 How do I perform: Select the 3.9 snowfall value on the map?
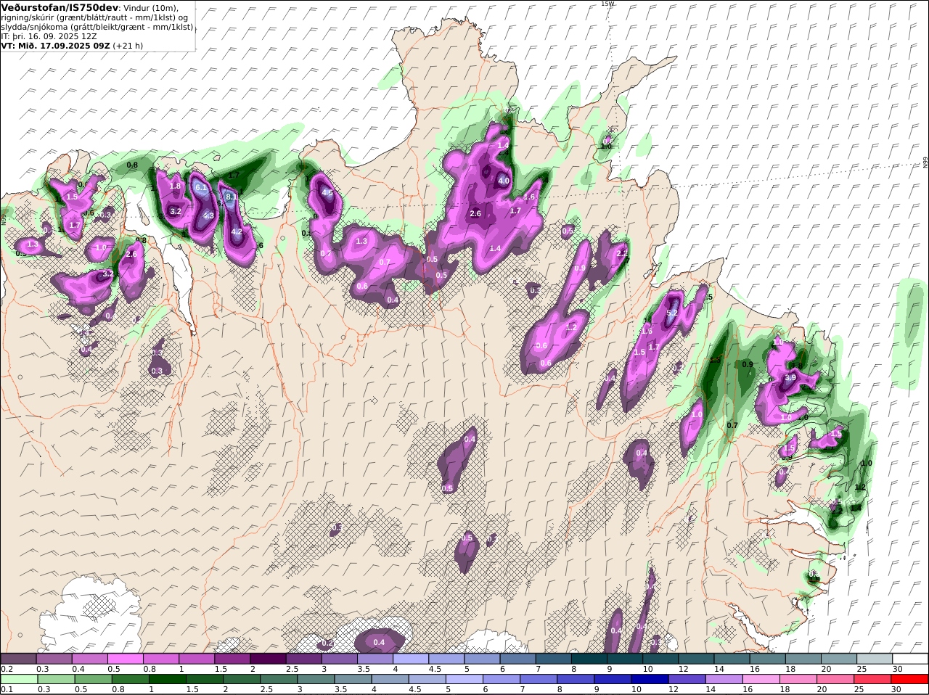(791, 377)
